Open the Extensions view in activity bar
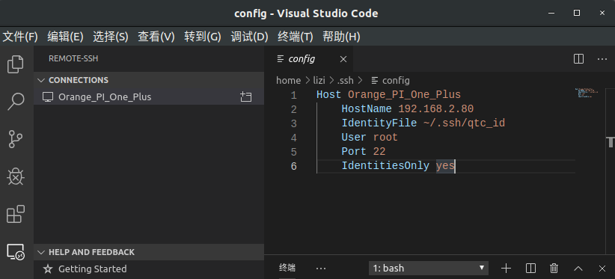The width and height of the screenshot is (615, 279). (16, 214)
